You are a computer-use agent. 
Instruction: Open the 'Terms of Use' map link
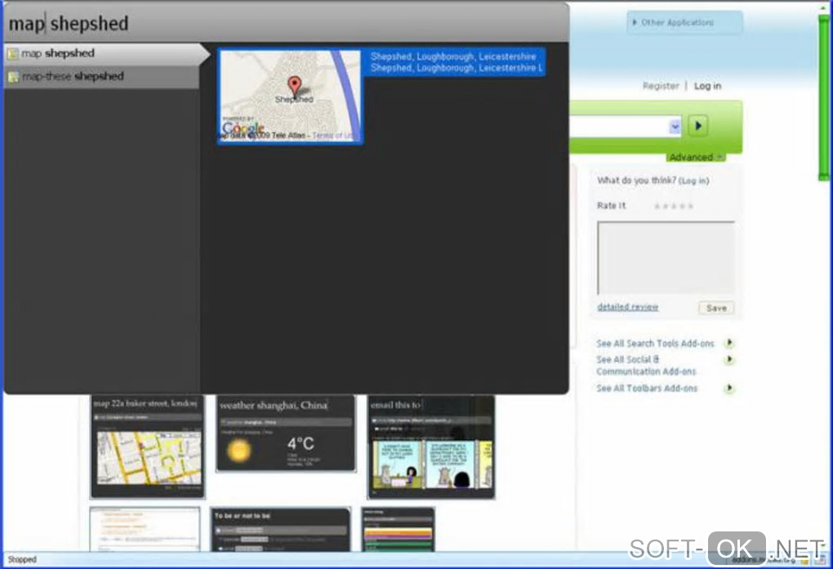(332, 136)
